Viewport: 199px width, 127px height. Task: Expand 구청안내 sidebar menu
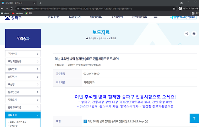23,54
